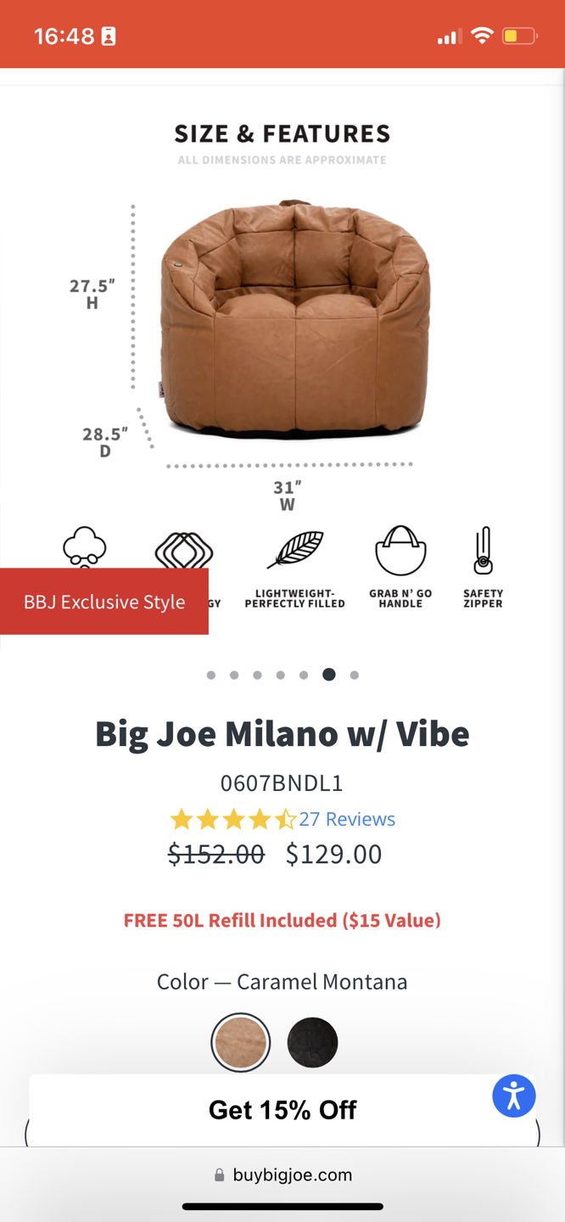Tap the cloud-shaped feature icon
Image resolution: width=565 pixels, height=1222 pixels.
(85, 547)
